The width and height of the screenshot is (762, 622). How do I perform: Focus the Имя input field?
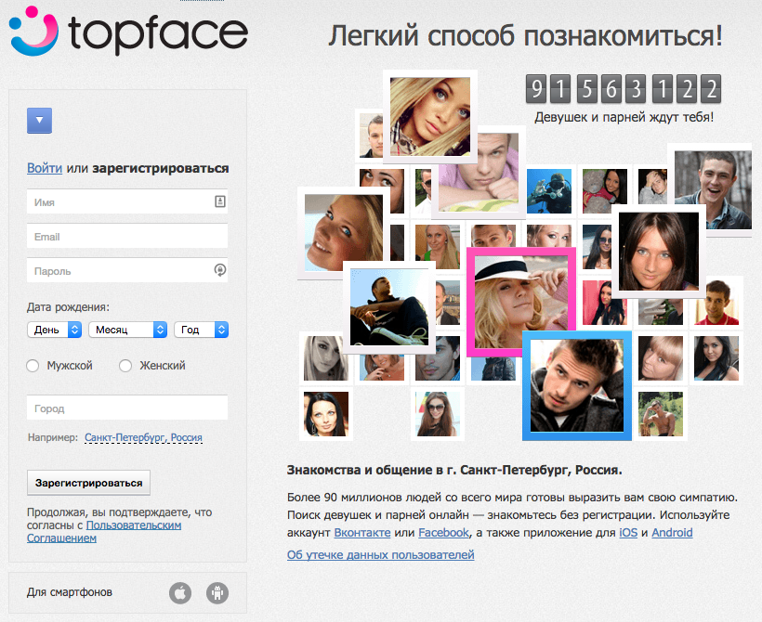click(127, 201)
